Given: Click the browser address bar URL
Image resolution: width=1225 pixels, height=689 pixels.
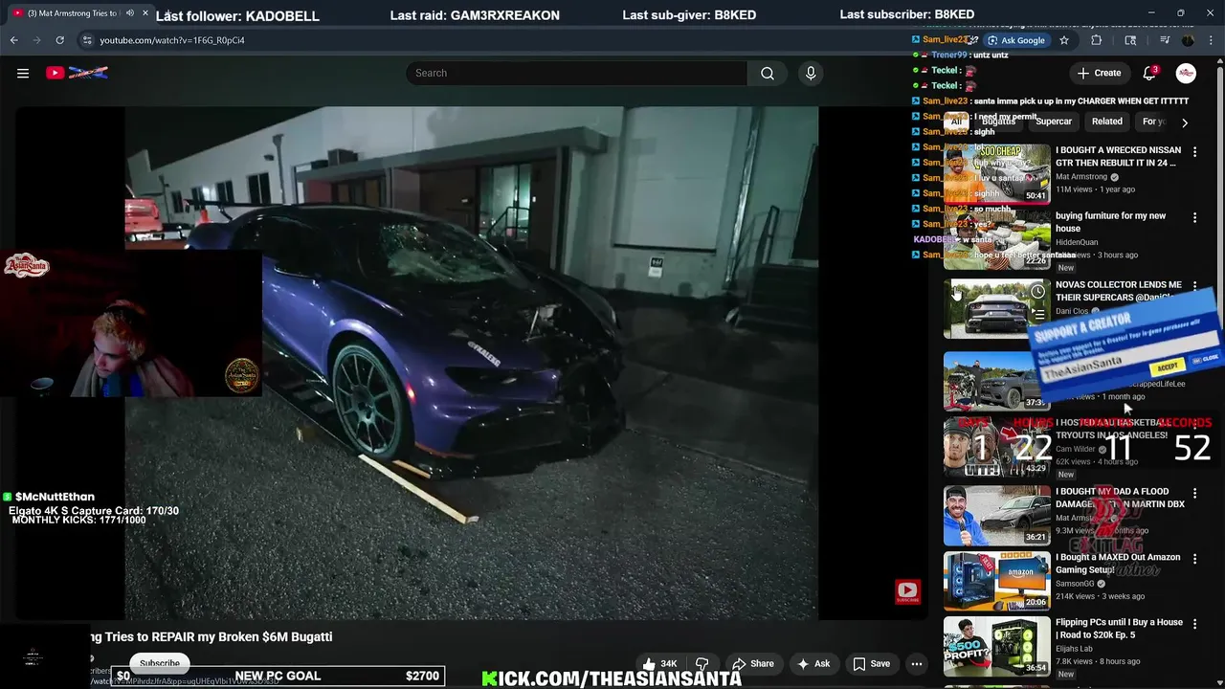Looking at the screenshot, I should tap(172, 40).
